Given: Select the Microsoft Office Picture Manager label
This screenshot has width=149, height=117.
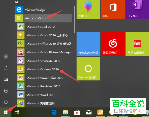Looking at the screenshot, I should click(49, 53).
